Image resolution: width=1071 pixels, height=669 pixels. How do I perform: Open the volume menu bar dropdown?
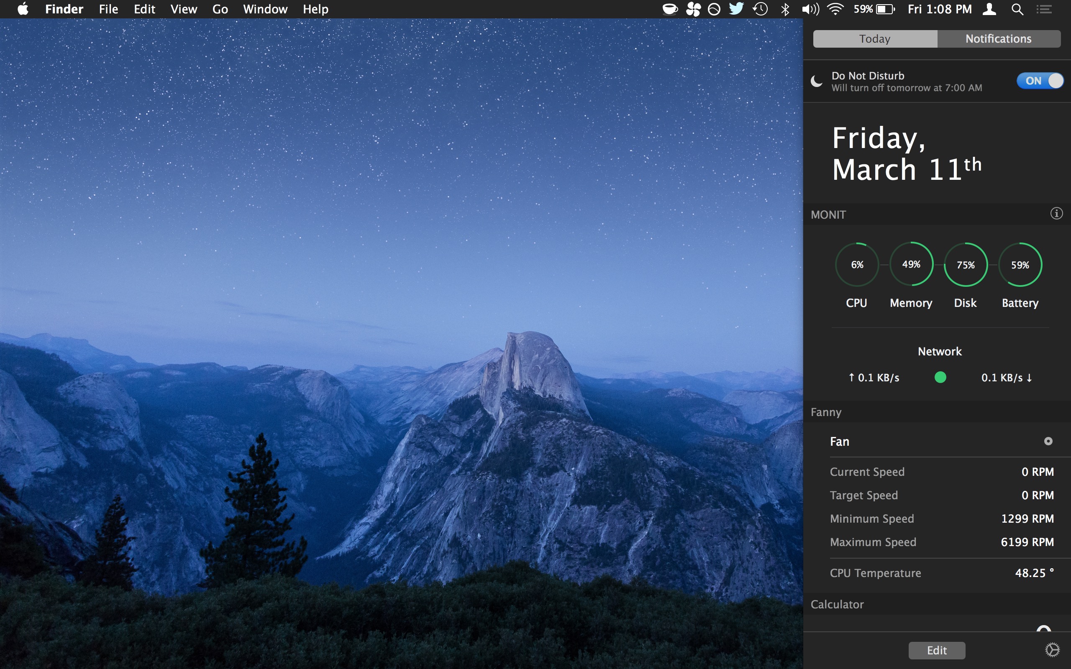point(810,9)
